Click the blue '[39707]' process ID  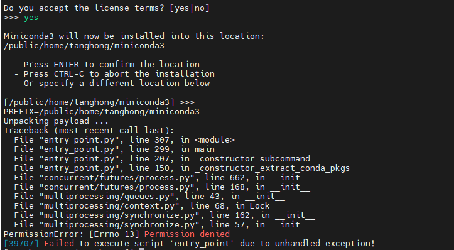click(x=21, y=243)
